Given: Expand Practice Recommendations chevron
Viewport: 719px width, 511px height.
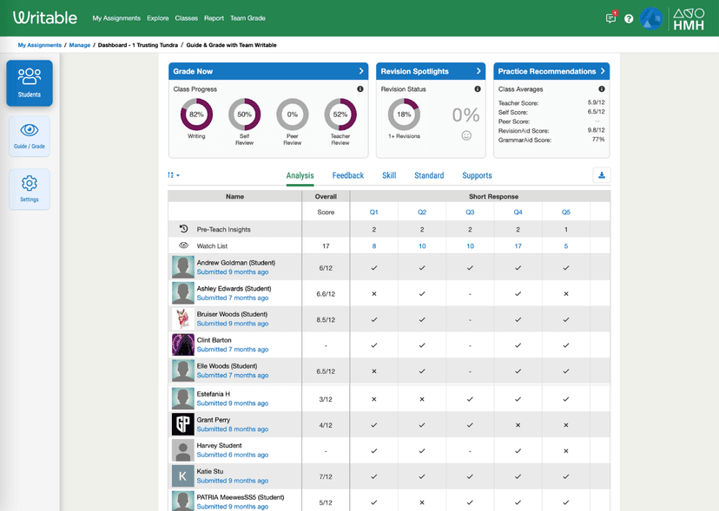Looking at the screenshot, I should (603, 71).
